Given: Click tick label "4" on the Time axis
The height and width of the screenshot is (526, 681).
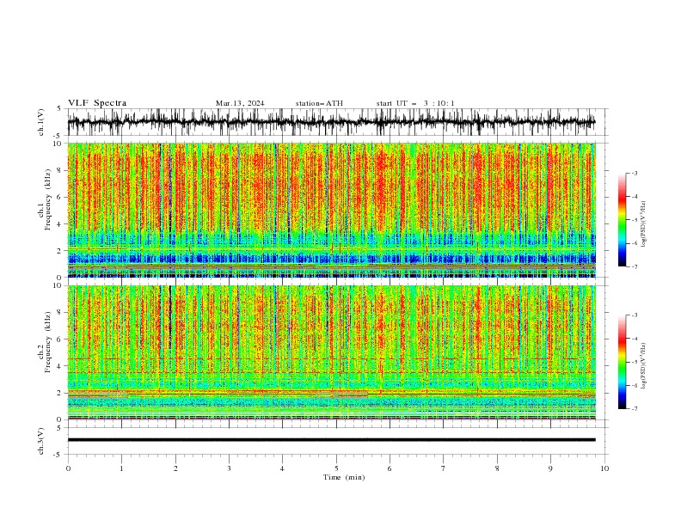Looking at the screenshot, I should tap(283, 468).
